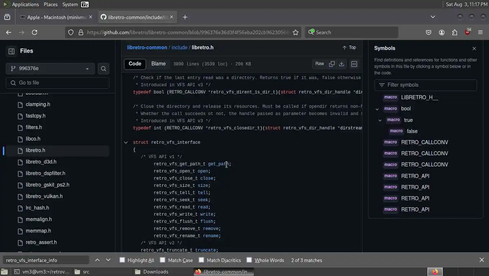Image resolution: width=489 pixels, height=276 pixels.
Task: Open libco.h in file tree
Action: click(33, 139)
